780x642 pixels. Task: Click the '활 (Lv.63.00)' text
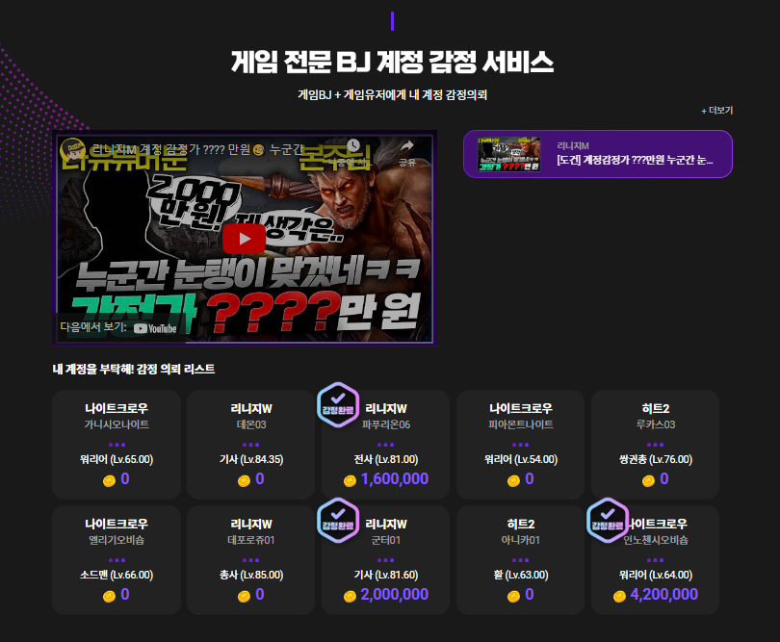[521, 575]
